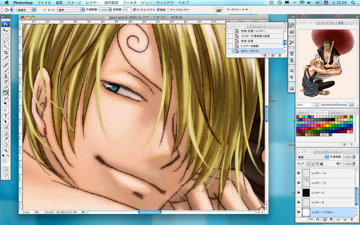The width and height of the screenshot is (360, 225).
Task: Select the Hand tool
Action: [5, 145]
